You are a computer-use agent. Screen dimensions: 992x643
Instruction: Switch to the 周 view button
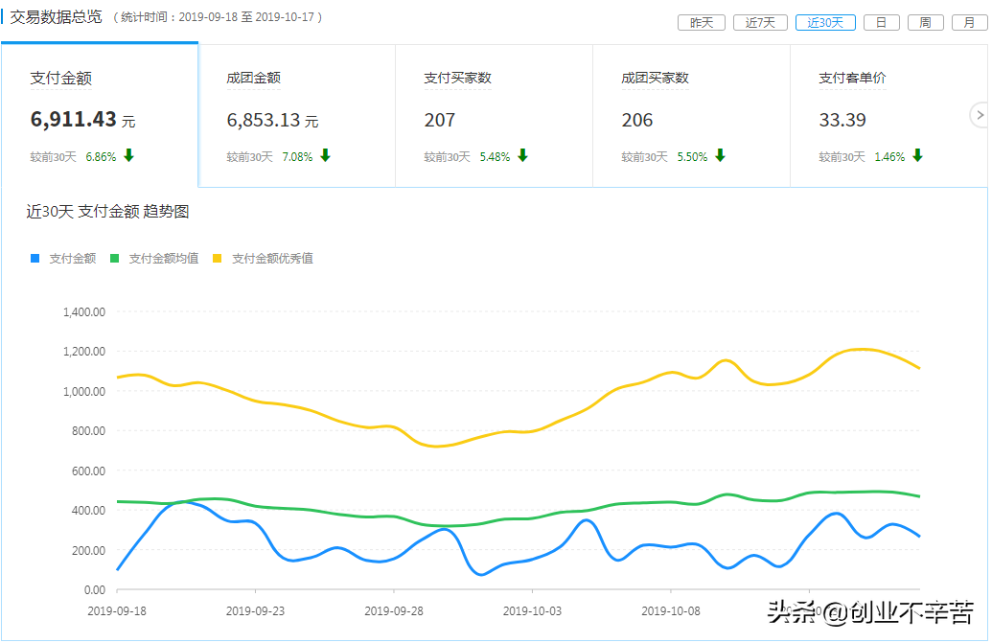(x=926, y=23)
